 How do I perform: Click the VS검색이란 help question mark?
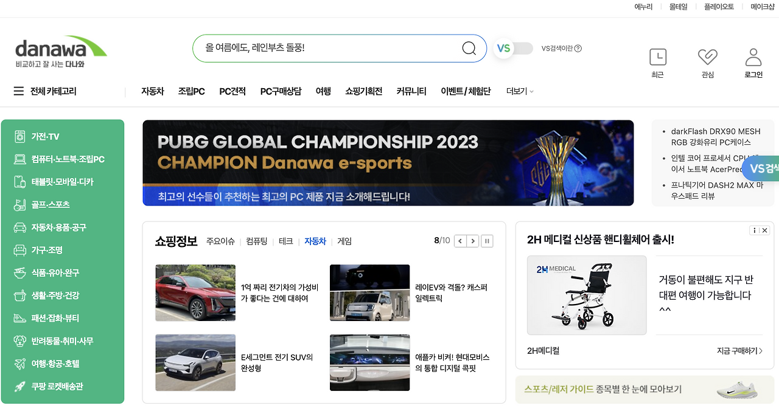point(577,48)
